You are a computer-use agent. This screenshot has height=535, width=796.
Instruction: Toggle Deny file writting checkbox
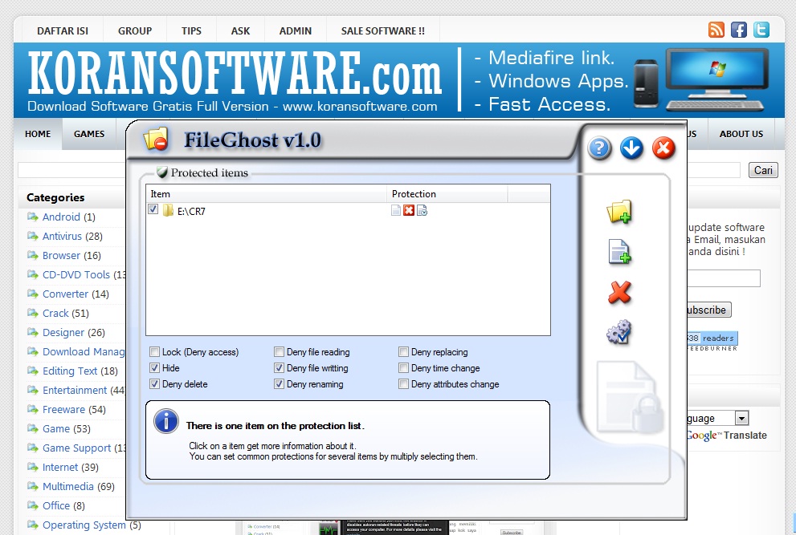coord(279,367)
